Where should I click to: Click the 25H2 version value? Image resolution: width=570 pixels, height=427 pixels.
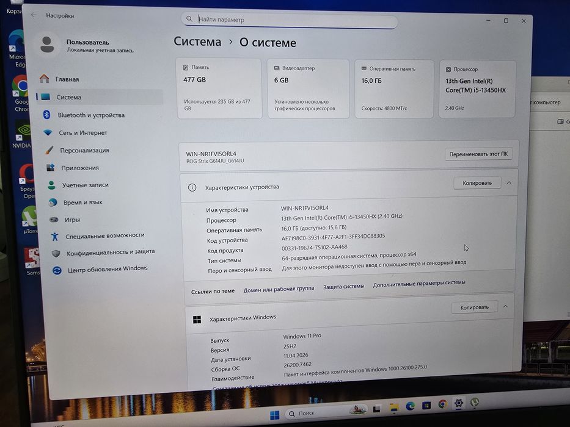(290, 346)
